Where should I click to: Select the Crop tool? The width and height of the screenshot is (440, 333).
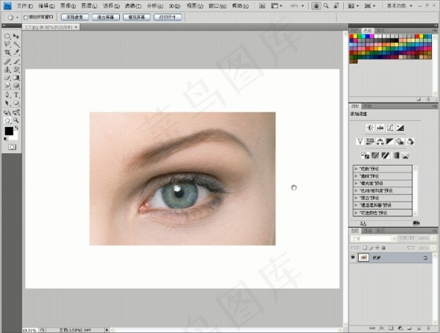pyautogui.click(x=7, y=52)
